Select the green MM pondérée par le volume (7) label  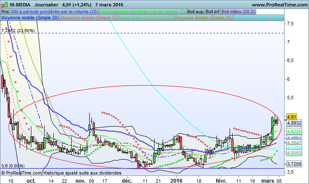142,12
